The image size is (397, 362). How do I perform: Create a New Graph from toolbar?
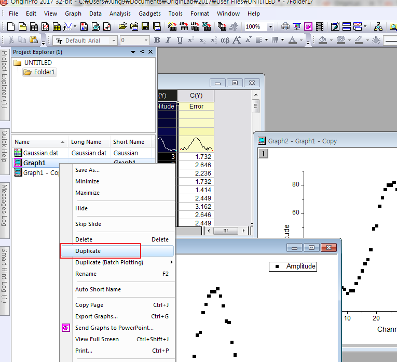click(45, 26)
